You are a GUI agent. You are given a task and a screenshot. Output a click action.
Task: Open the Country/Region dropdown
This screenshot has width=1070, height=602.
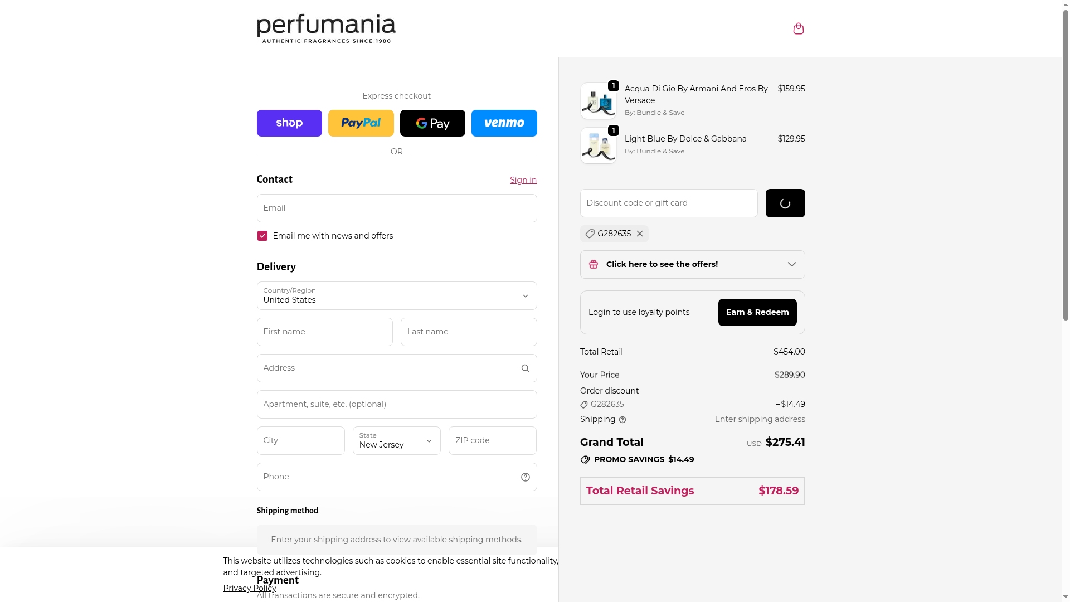pos(397,296)
